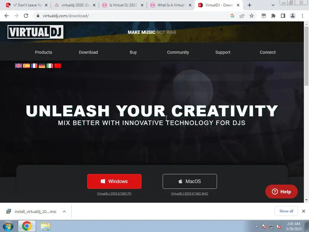
Task: Close the 'Is Virtual DJ 2022' tab
Action: tap(142, 5)
